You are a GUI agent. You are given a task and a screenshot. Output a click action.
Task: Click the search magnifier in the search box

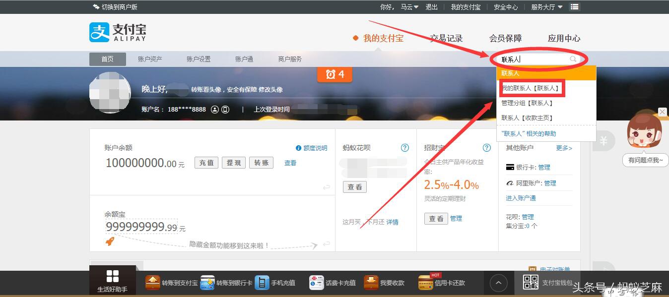point(573,59)
